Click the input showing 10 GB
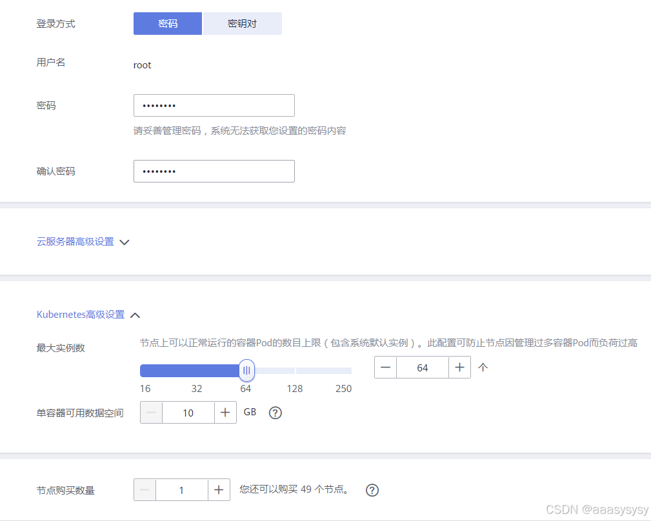 [x=188, y=412]
